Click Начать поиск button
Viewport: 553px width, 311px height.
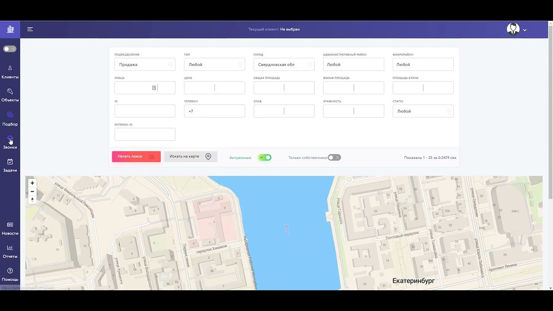pyautogui.click(x=136, y=156)
